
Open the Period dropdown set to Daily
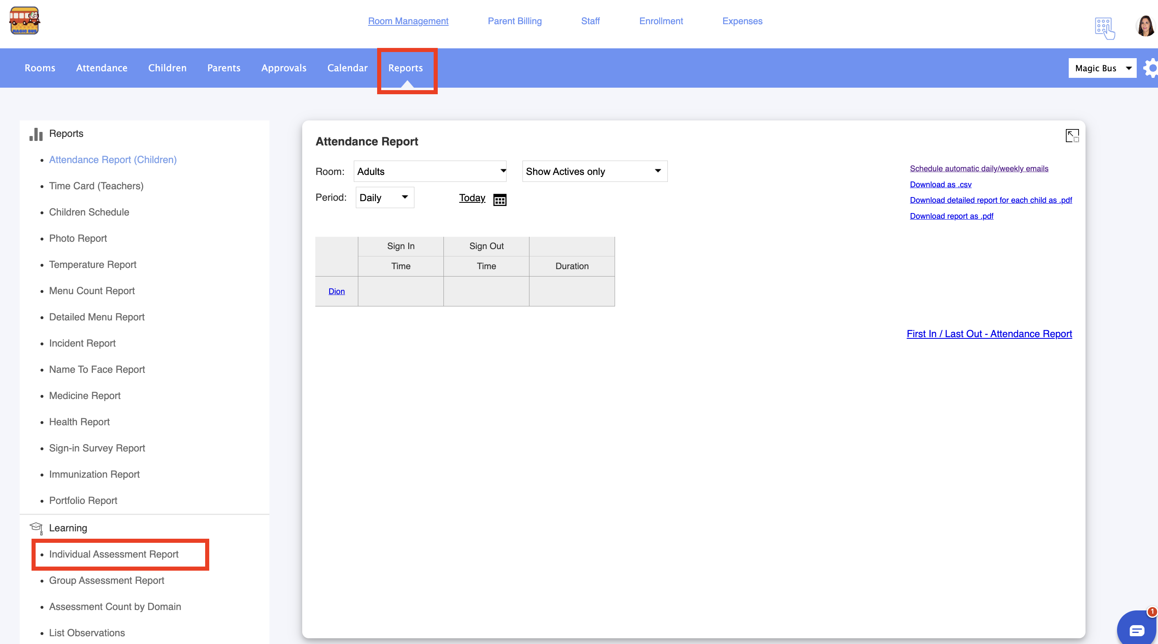384,198
